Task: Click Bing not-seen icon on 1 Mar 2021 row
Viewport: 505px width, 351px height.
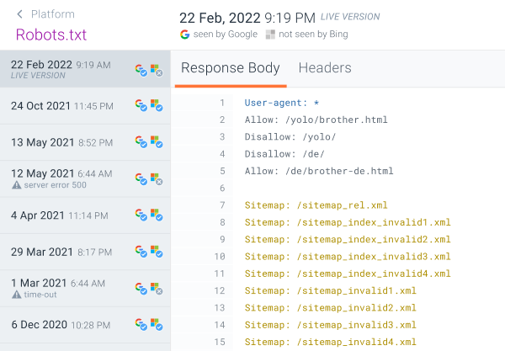Action: [x=157, y=289]
